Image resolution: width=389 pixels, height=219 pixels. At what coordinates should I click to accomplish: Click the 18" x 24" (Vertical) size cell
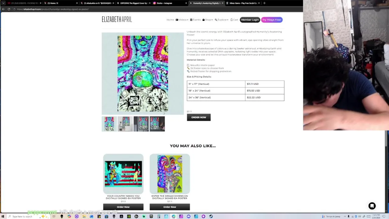(x=216, y=91)
